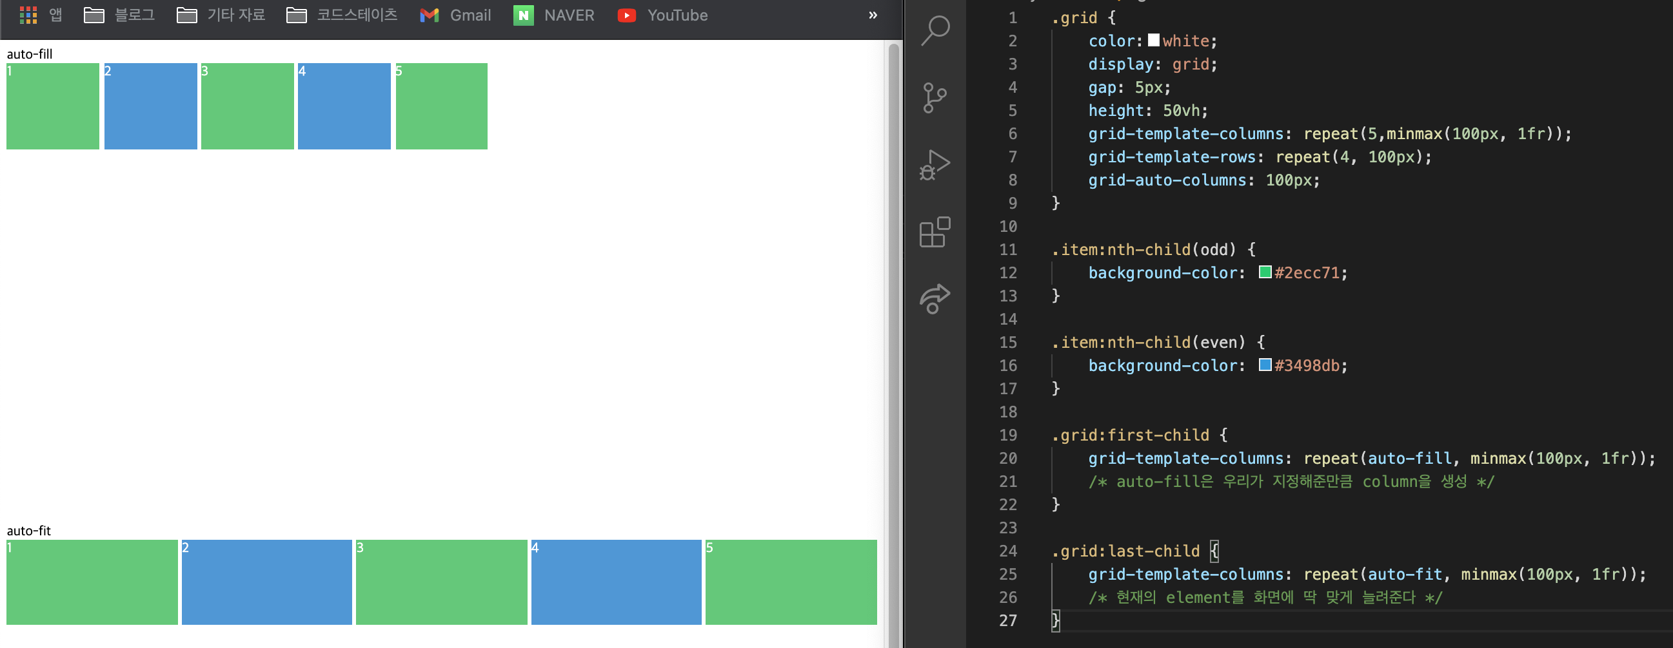Open the 기타 자료 bookmark folder
The image size is (1673, 648).
pos(221,15)
